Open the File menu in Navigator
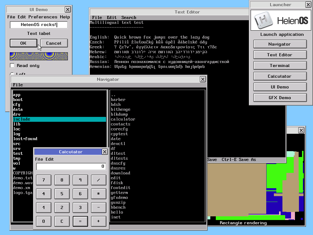The width and height of the screenshot is (313, 235). [x=18, y=85]
